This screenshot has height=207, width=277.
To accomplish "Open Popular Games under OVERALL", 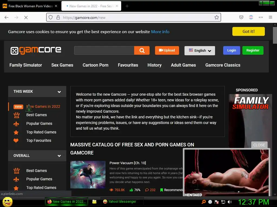I will (39, 179).
